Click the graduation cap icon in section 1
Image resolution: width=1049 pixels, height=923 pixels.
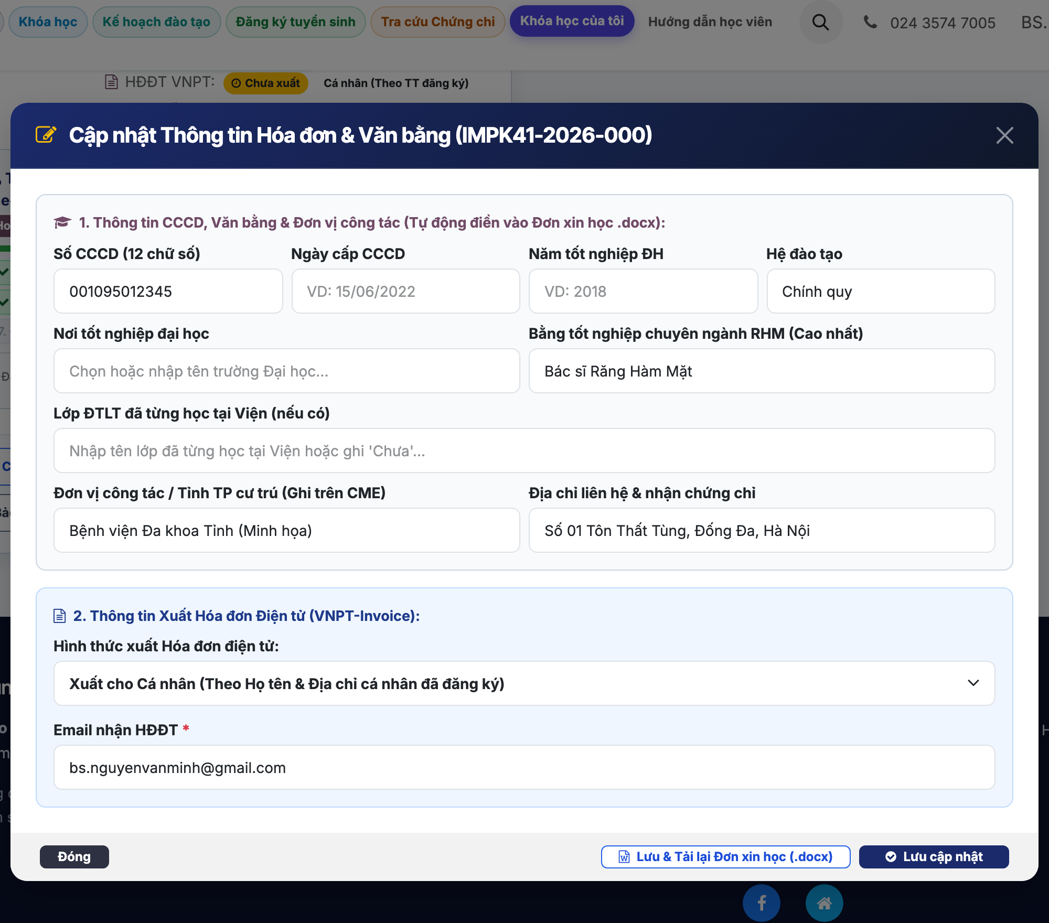tap(62, 222)
